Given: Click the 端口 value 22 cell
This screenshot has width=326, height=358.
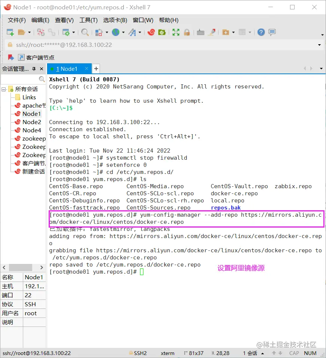Looking at the screenshot, I should (x=34, y=295).
